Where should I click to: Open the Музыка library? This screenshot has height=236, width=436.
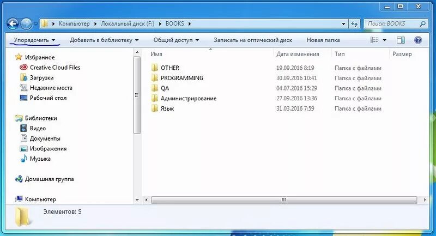click(40, 159)
